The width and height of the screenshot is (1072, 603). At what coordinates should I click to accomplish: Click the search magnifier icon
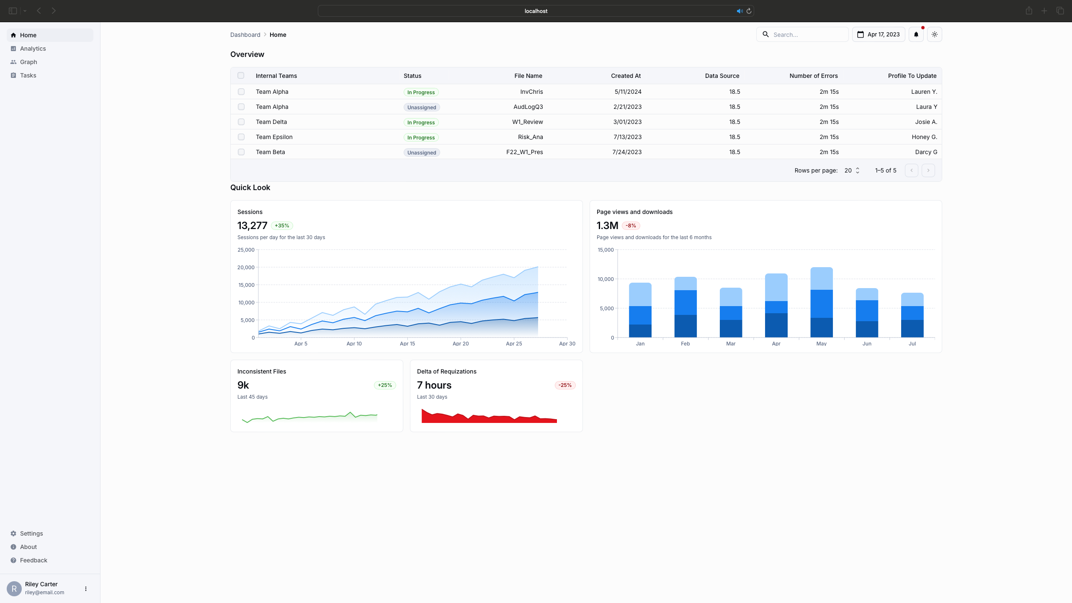tap(765, 34)
